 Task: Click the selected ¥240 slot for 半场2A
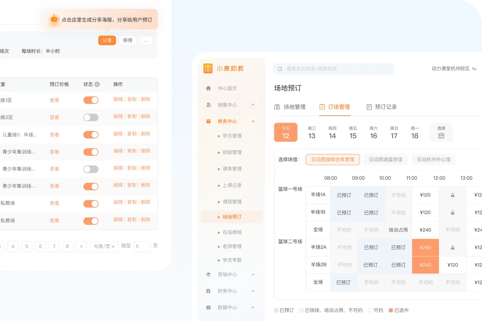pyautogui.click(x=426, y=247)
